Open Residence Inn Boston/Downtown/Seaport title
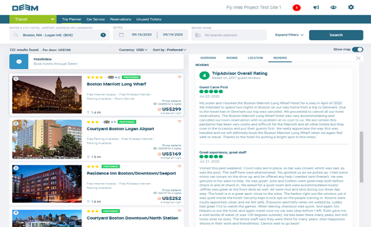Screen dimensions: 371x227 (131, 173)
